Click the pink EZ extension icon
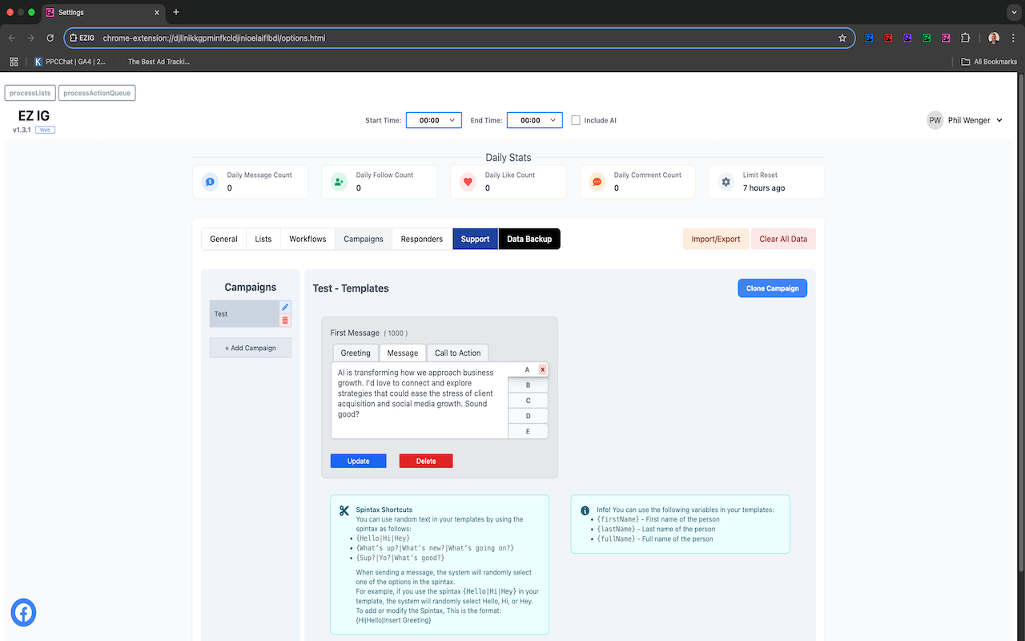Viewport: 1025px width, 641px height. [x=946, y=38]
